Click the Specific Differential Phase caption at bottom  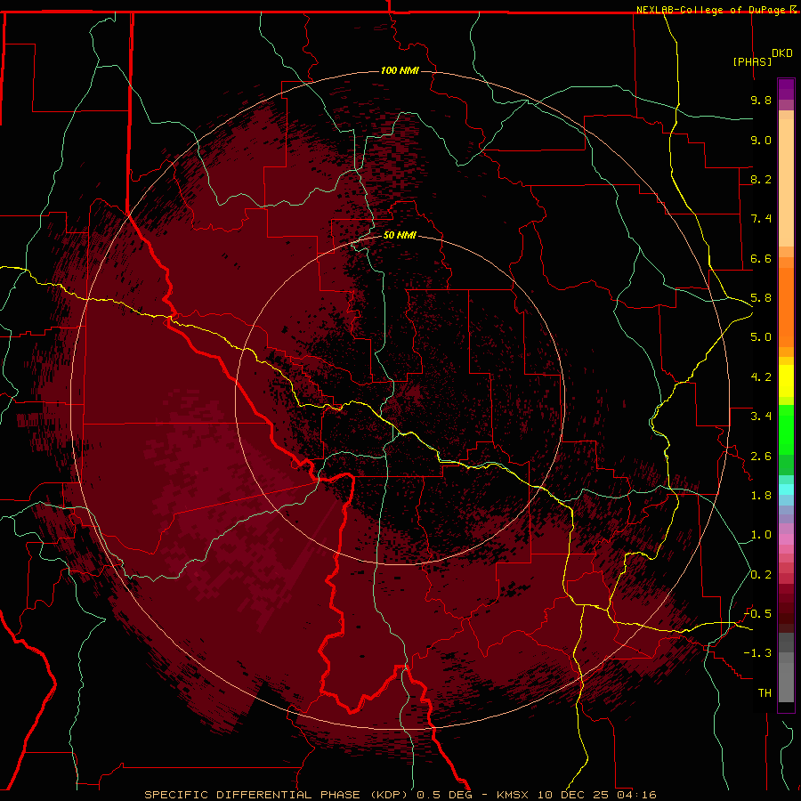click(x=400, y=795)
